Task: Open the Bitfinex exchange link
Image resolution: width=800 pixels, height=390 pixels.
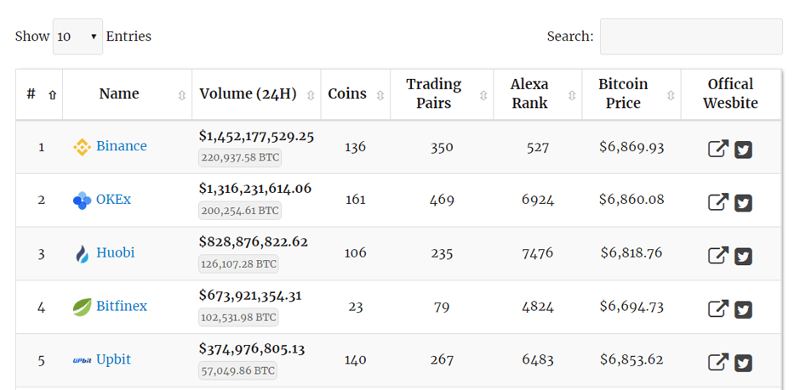Action: (x=122, y=307)
